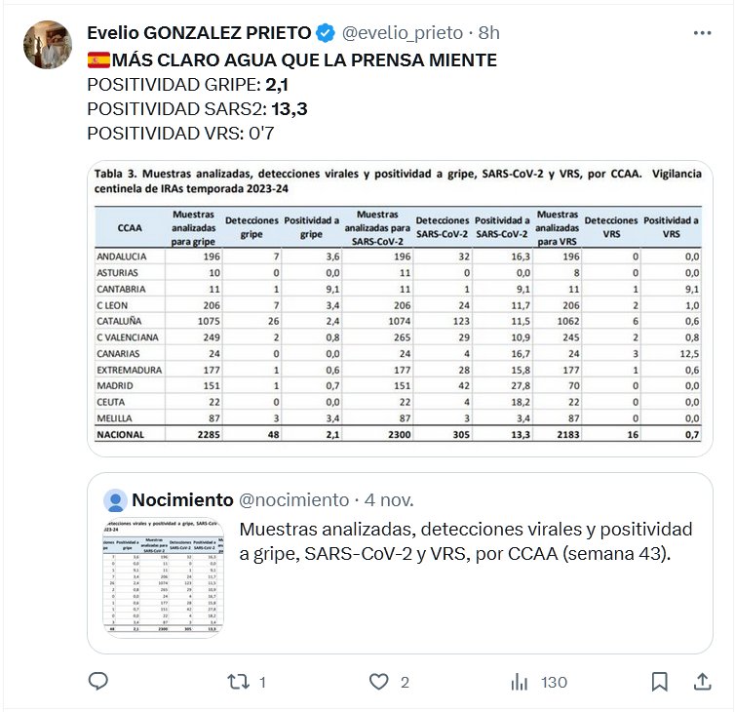Open Evelio's profile avatar picture
The image size is (735, 712).
47,45
